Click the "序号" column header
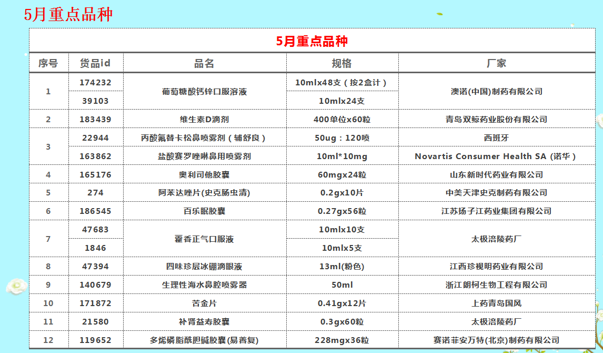 tap(48, 63)
